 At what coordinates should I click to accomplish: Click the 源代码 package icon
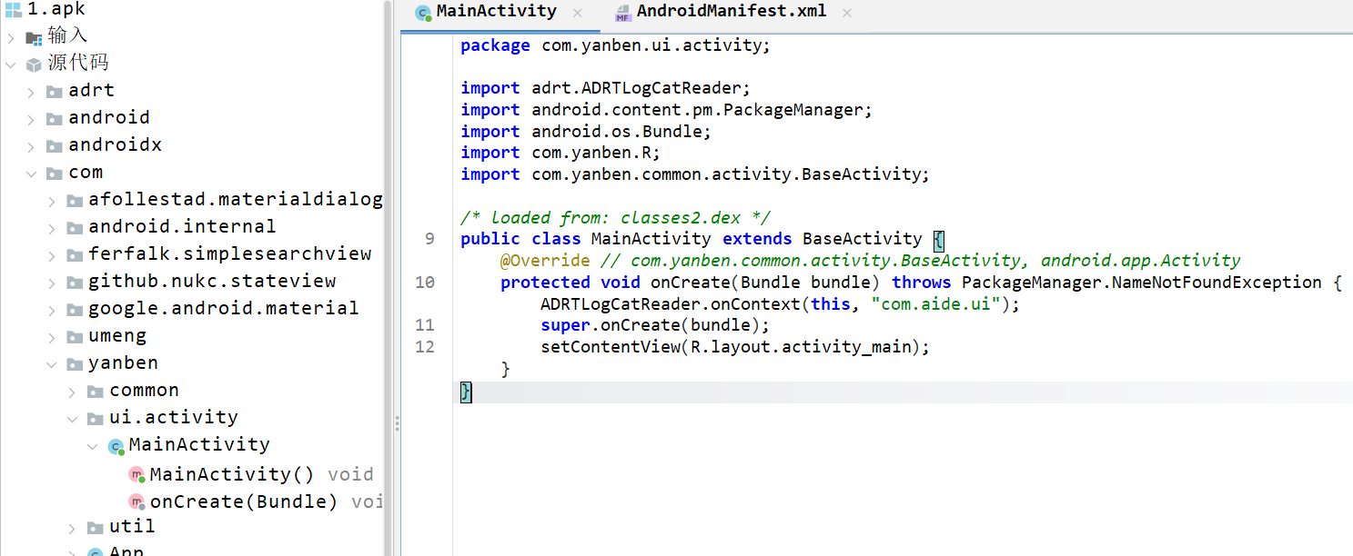click(x=34, y=64)
